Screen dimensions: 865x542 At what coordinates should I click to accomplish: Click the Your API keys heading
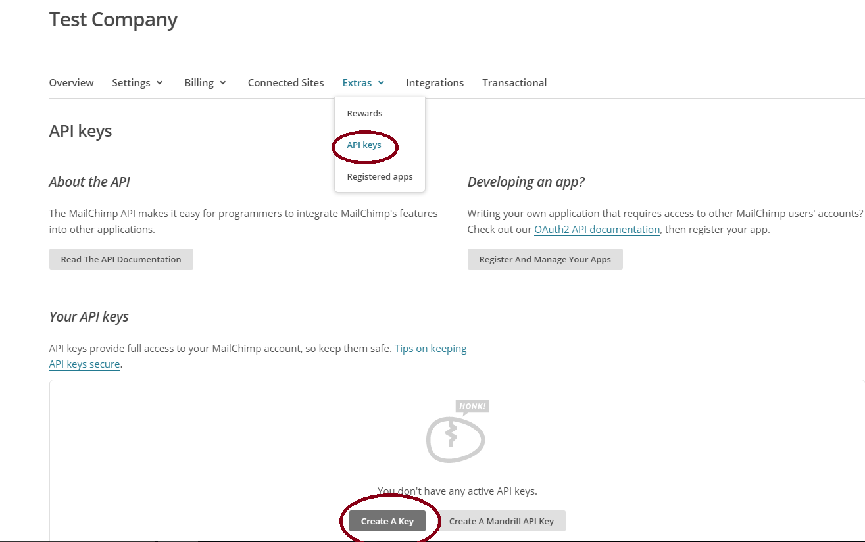pos(89,317)
